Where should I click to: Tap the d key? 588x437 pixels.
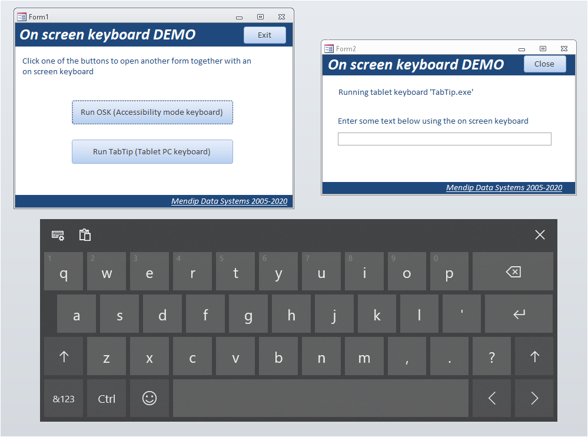point(162,313)
